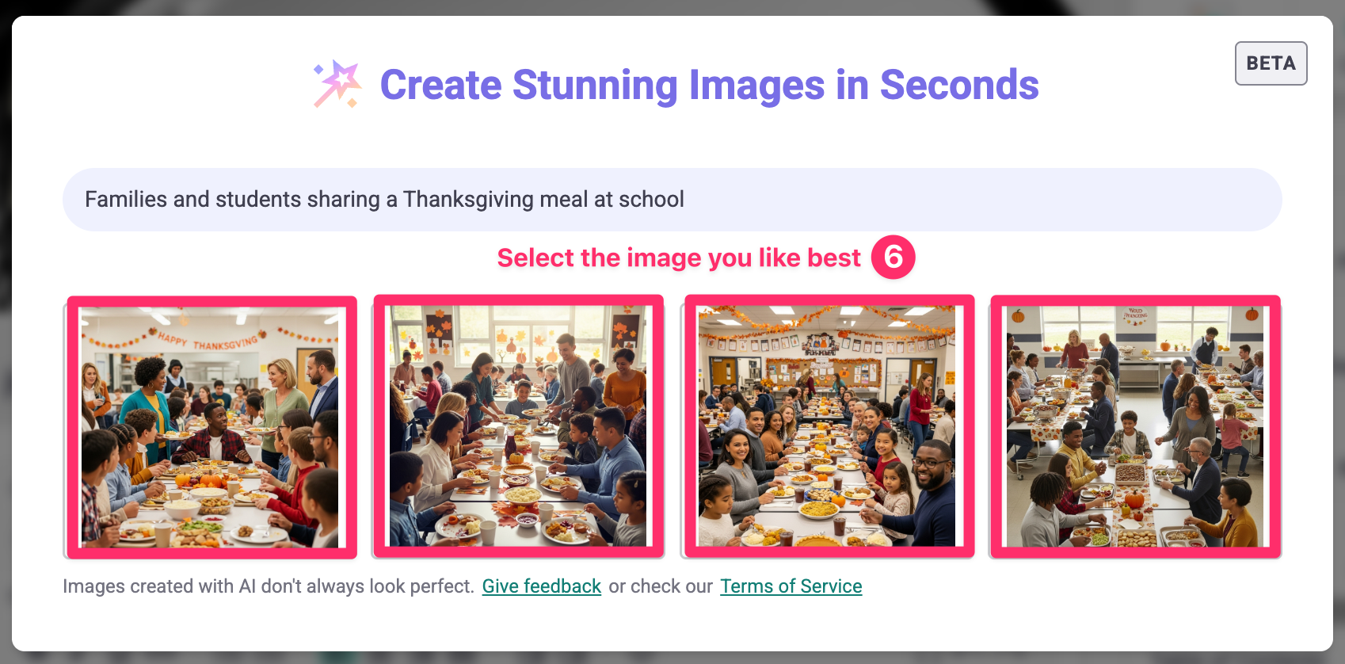The image size is (1345, 664).
Task: Select the fourth image showing the long buffet table
Action: point(1135,427)
